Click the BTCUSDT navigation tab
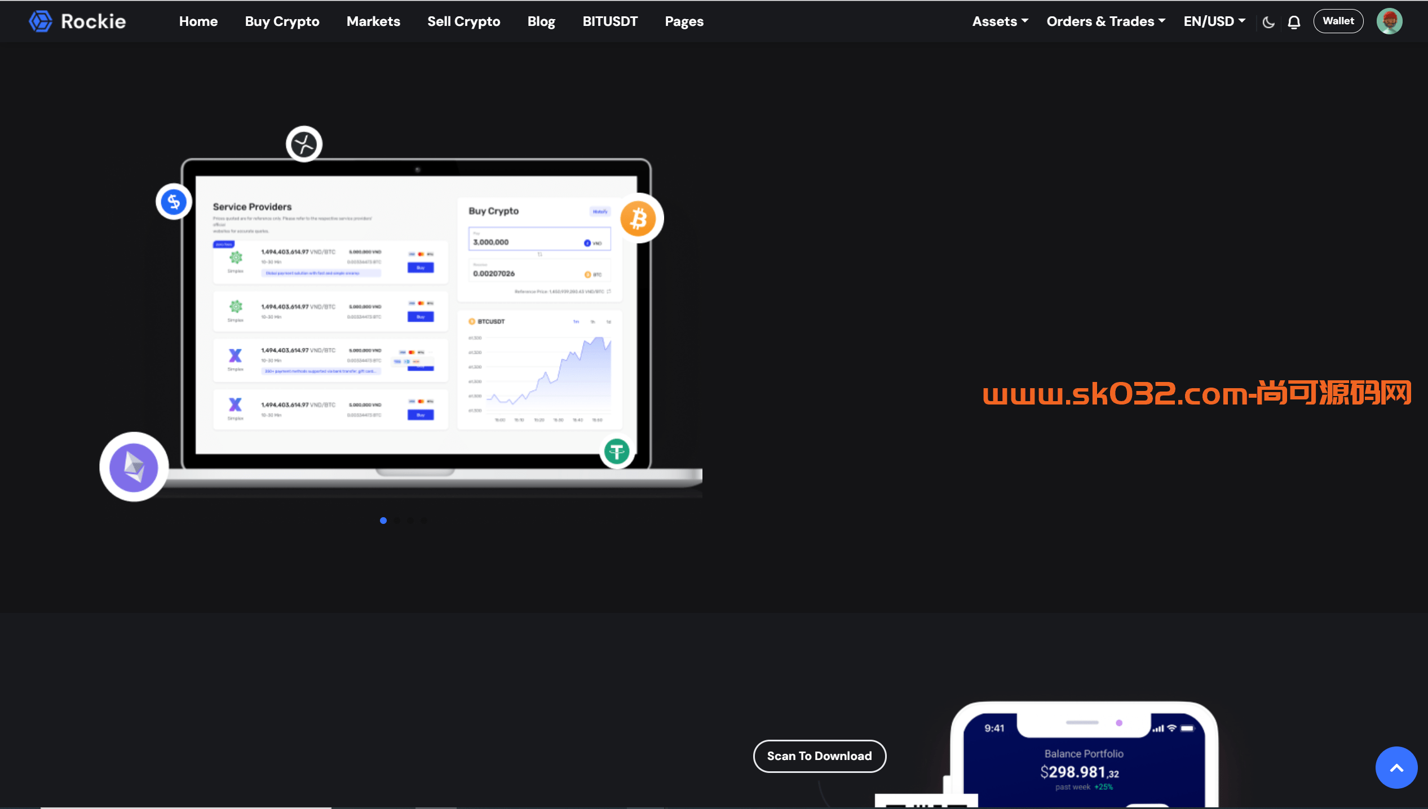Viewport: 1428px width, 809px height. pyautogui.click(x=610, y=21)
